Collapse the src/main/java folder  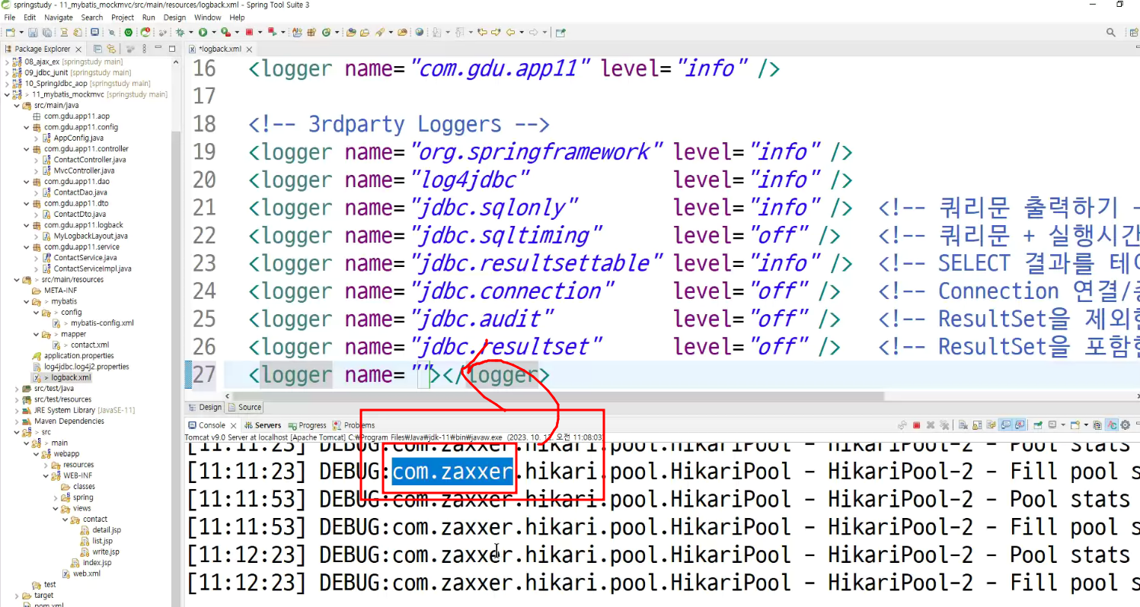click(17, 105)
